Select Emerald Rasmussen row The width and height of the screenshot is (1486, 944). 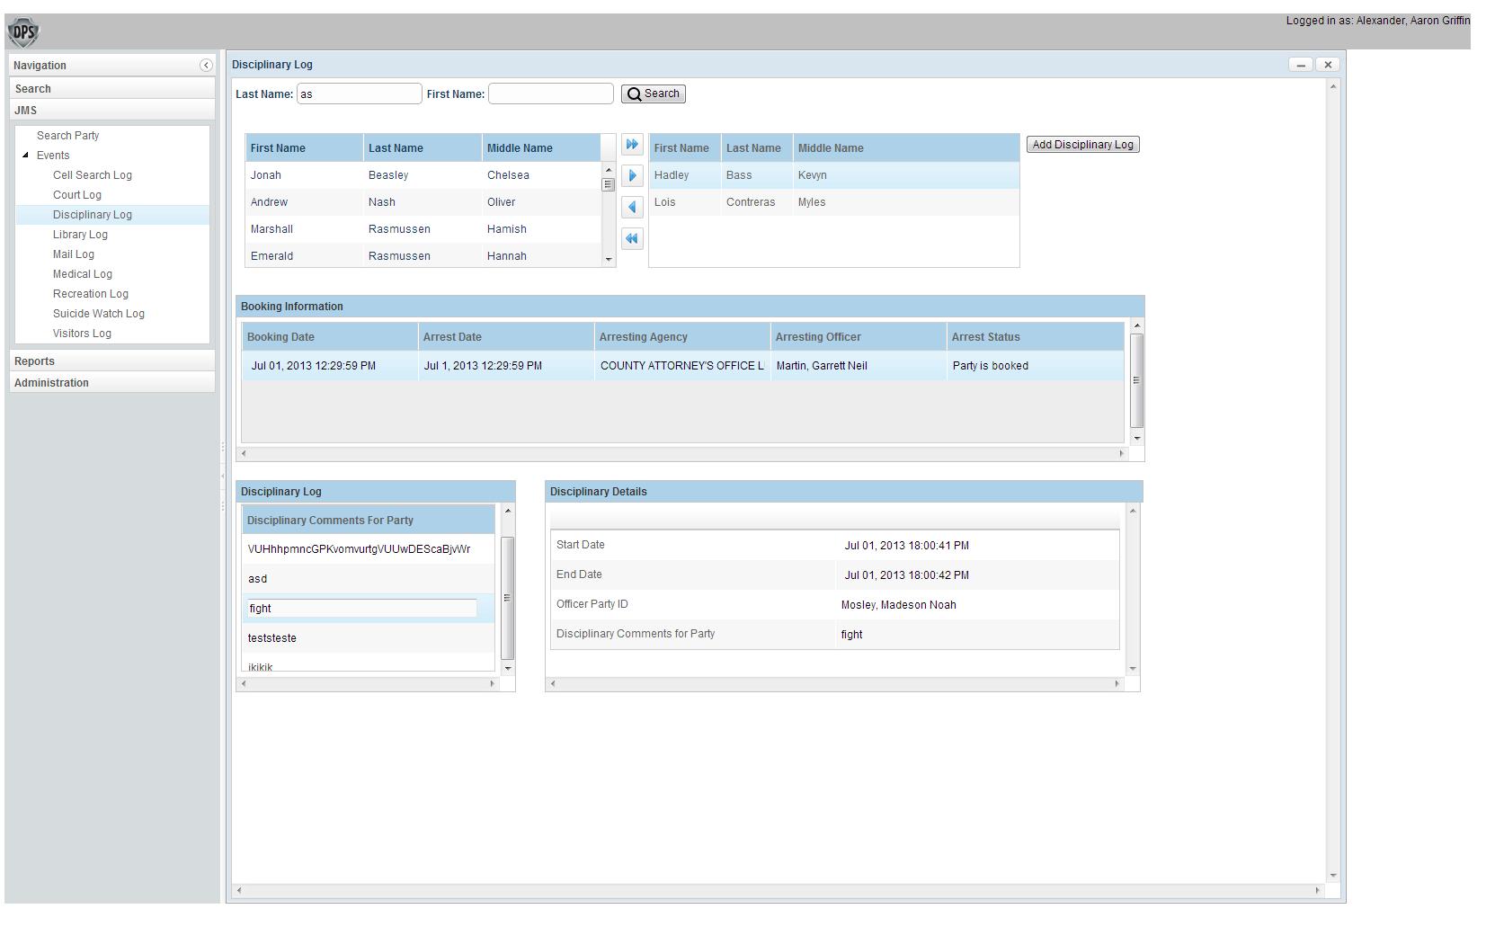(x=423, y=255)
